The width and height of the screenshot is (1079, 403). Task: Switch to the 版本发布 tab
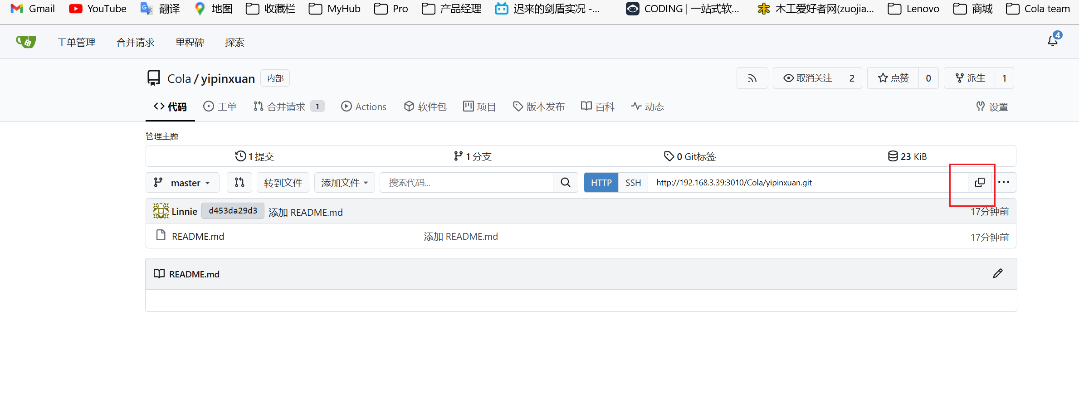[x=539, y=107]
